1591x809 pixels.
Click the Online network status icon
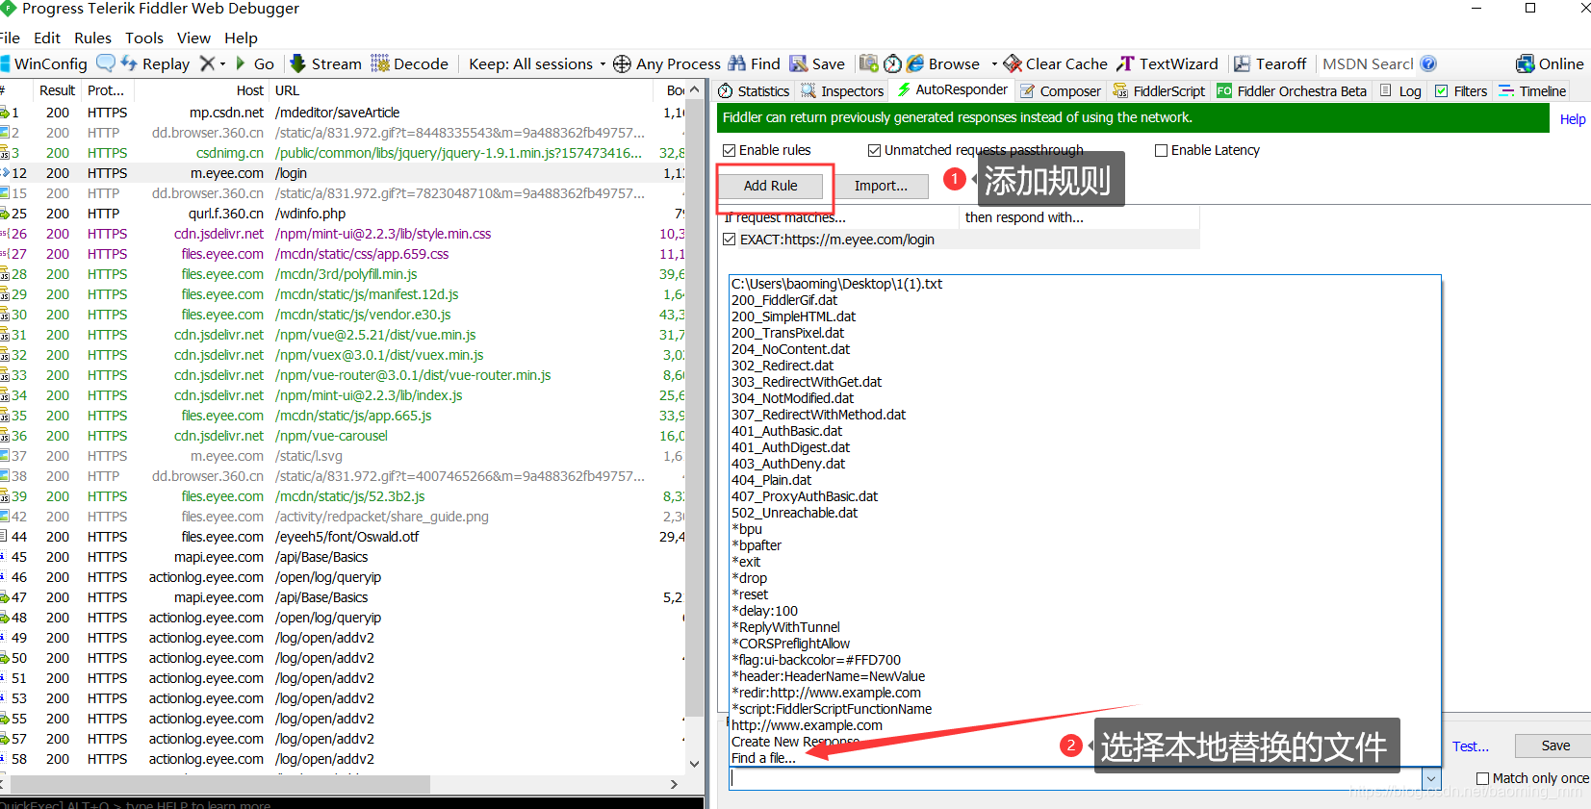pos(1526,63)
